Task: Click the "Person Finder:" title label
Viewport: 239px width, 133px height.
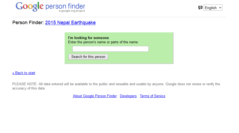Action: pyautogui.click(x=28, y=23)
